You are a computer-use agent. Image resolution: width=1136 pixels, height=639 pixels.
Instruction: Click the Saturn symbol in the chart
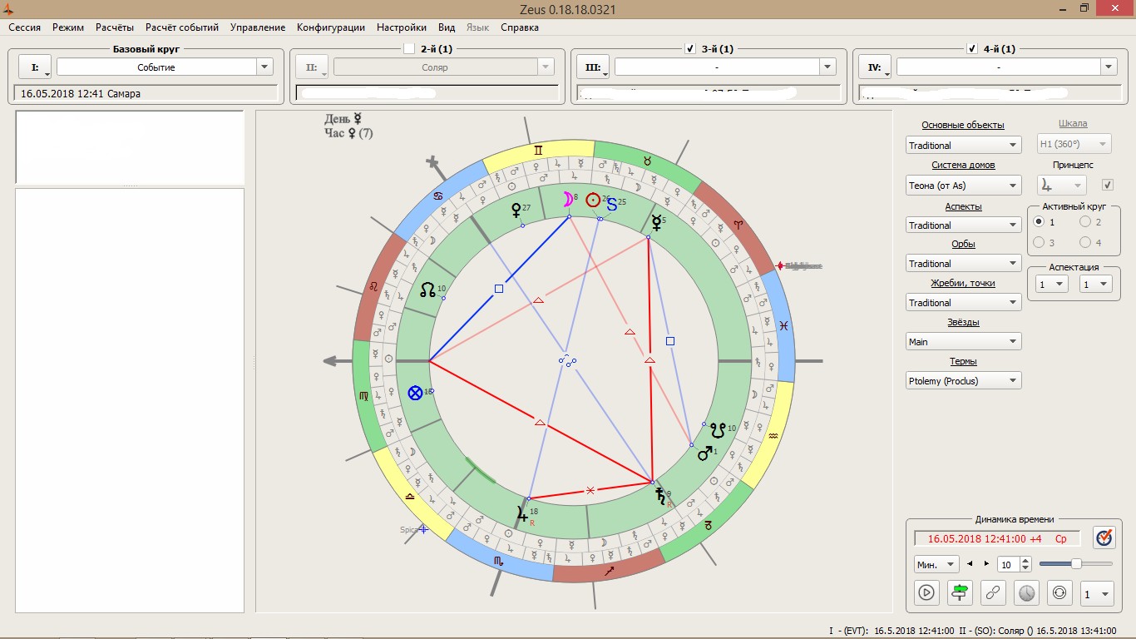(660, 497)
